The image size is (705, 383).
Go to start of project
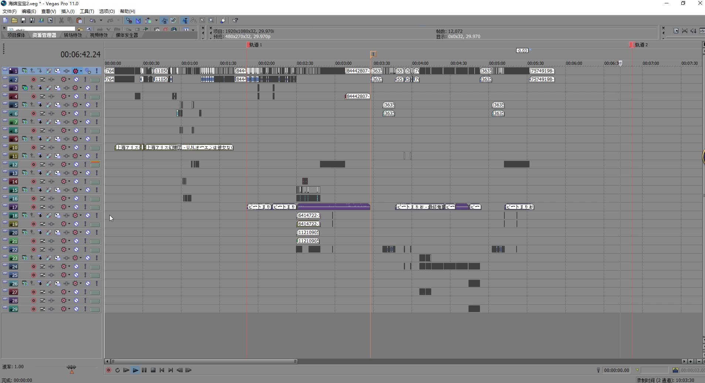click(162, 370)
